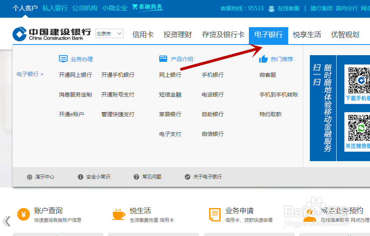The height and width of the screenshot is (236, 370).
Task: Click the 开通e账户 link
Action: (x=72, y=114)
